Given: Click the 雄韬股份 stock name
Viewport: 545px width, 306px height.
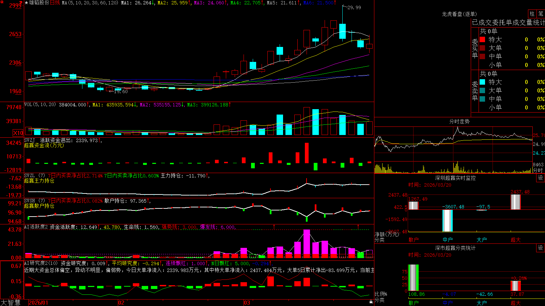Looking at the screenshot, I should 39,3.
